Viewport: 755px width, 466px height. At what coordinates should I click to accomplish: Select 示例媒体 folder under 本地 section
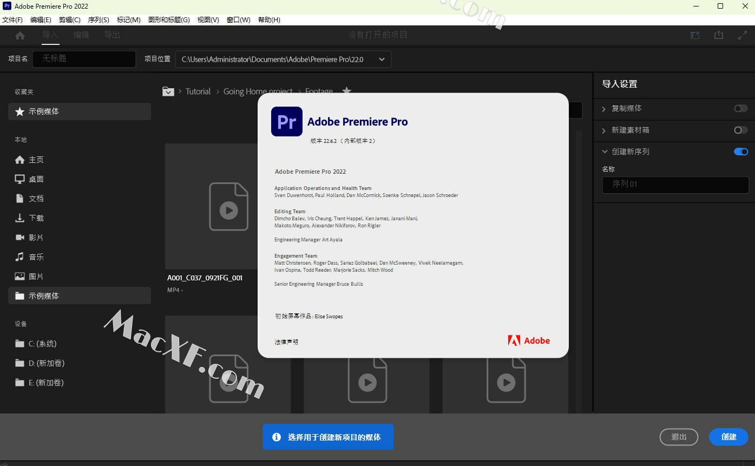80,296
